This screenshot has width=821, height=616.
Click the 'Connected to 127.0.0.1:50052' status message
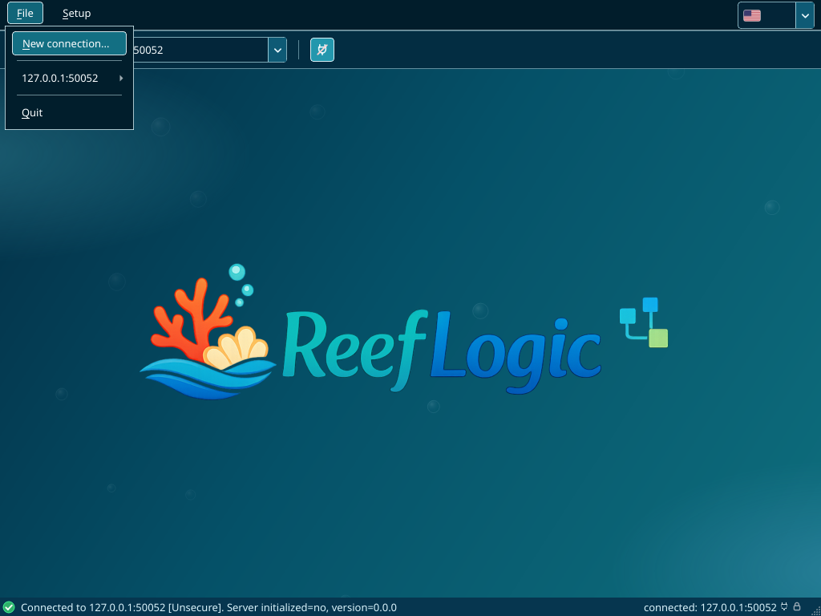[x=208, y=608]
